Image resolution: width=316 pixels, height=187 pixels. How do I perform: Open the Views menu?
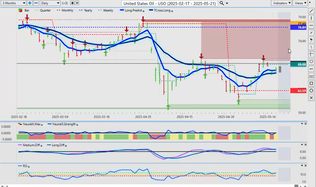(x=300, y=3)
